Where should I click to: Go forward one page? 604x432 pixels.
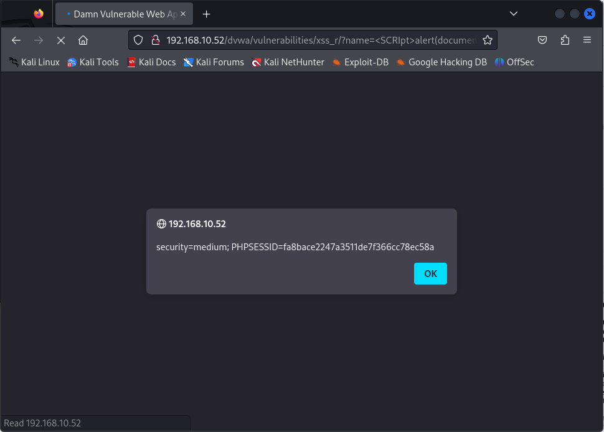pyautogui.click(x=39, y=40)
